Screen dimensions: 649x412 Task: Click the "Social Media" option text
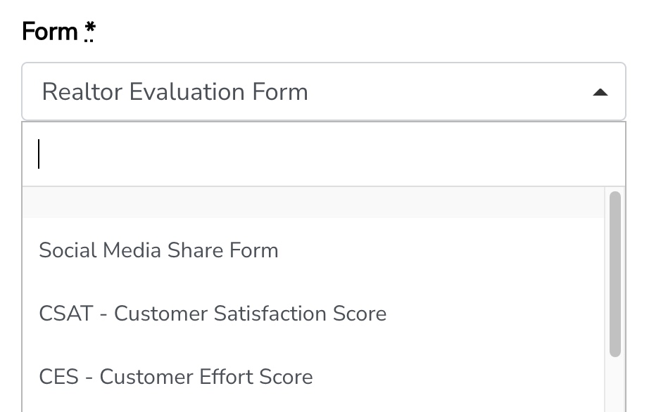(103, 250)
